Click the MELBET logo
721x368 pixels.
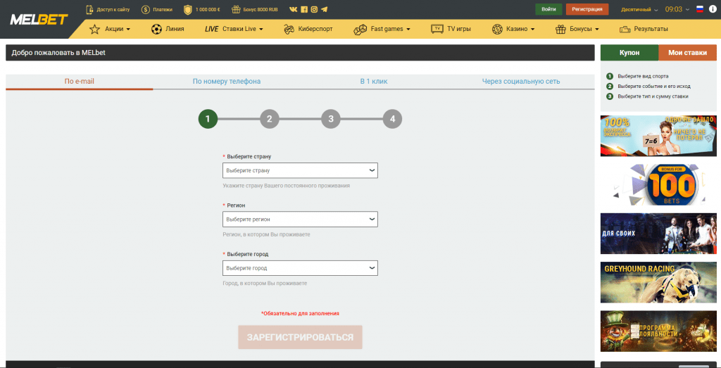39,19
